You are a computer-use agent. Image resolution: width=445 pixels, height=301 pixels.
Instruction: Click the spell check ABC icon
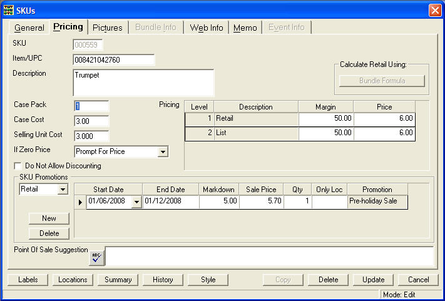[x=96, y=257]
